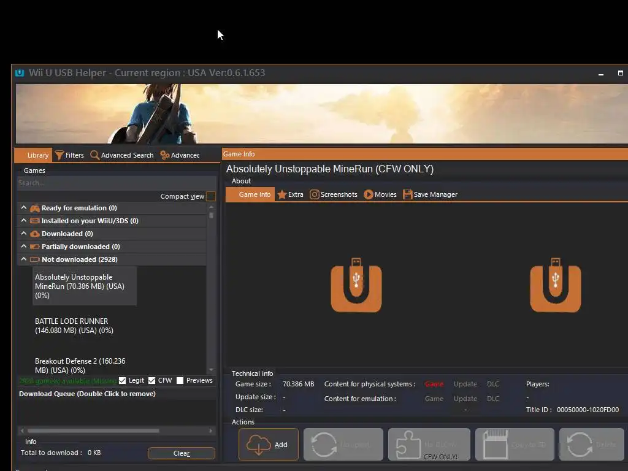Click the play icon for Movies
Viewport: 628px width, 471px height.
tap(369, 194)
